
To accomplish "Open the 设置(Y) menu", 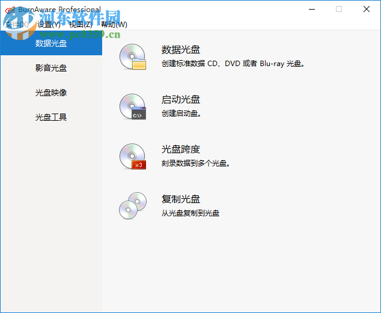I will click(49, 24).
